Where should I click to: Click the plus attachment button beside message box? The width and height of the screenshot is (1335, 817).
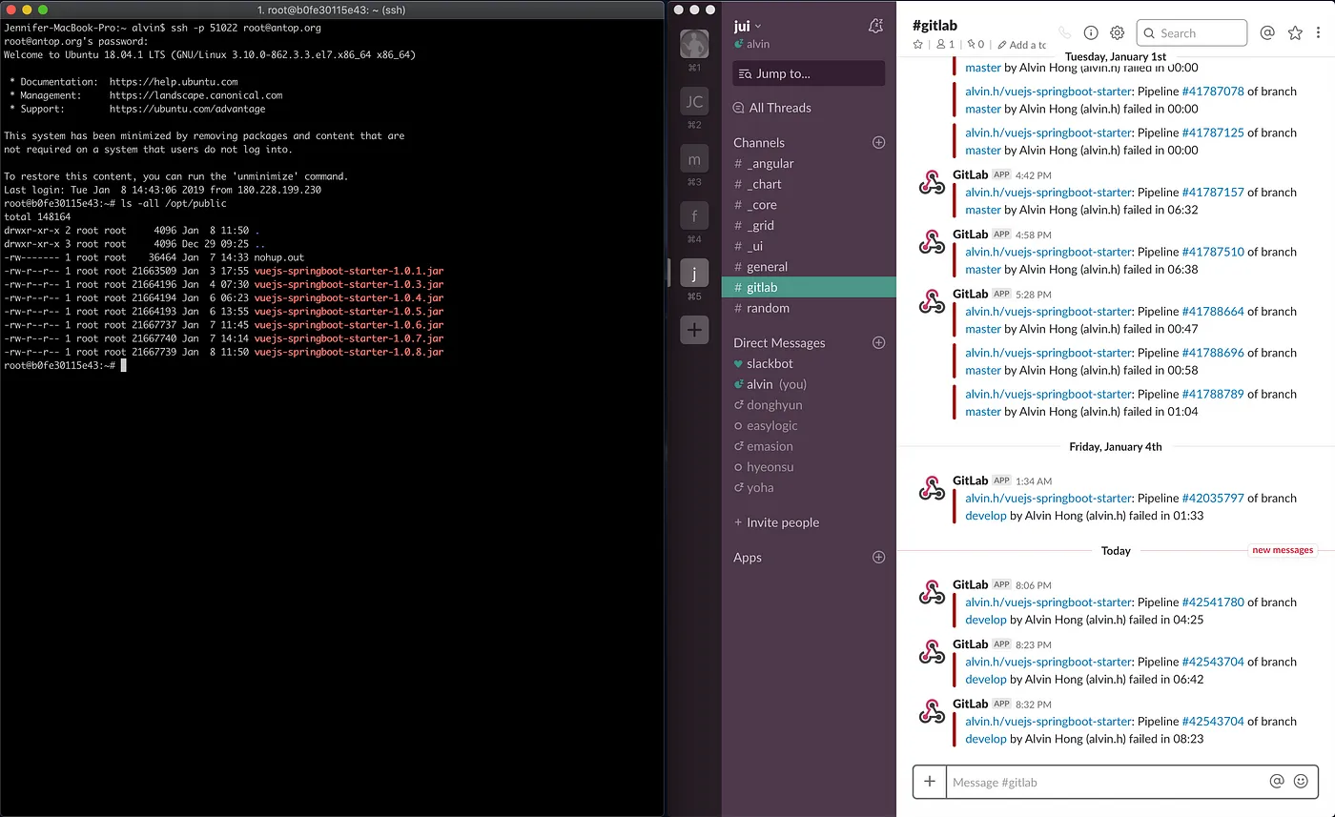(930, 782)
